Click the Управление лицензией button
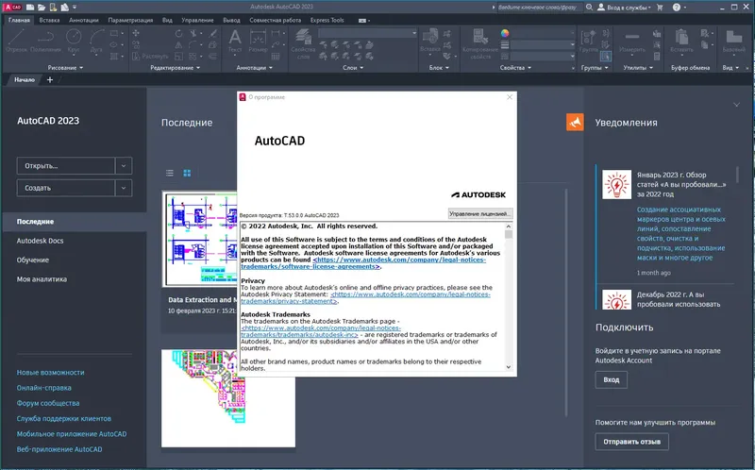Viewport: 755px width, 470px height. (479, 213)
